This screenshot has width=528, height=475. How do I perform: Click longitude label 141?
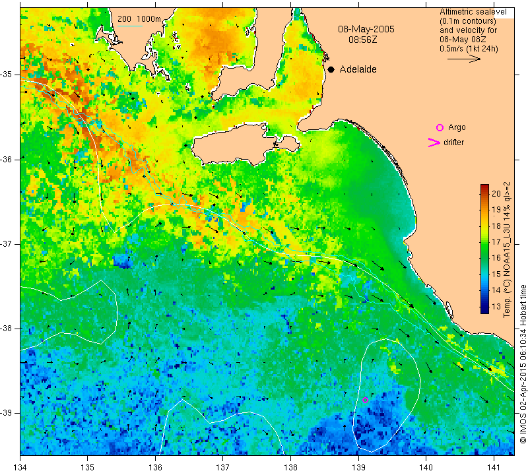click(494, 467)
